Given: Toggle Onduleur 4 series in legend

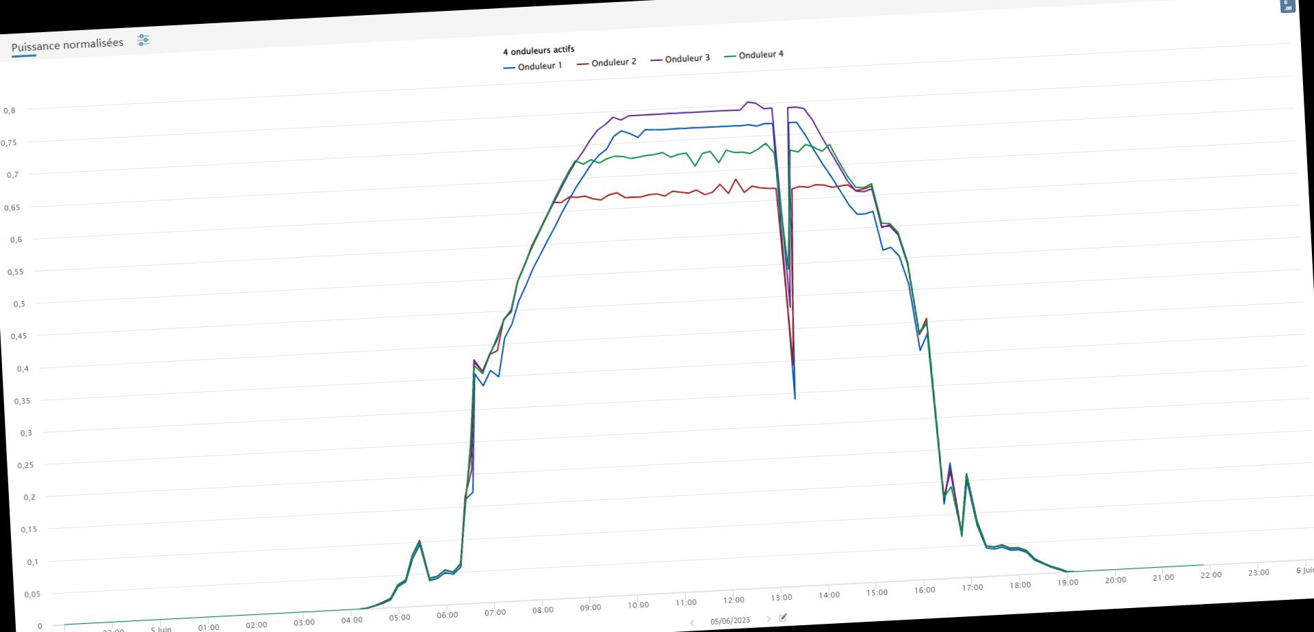Looking at the screenshot, I should (x=753, y=55).
